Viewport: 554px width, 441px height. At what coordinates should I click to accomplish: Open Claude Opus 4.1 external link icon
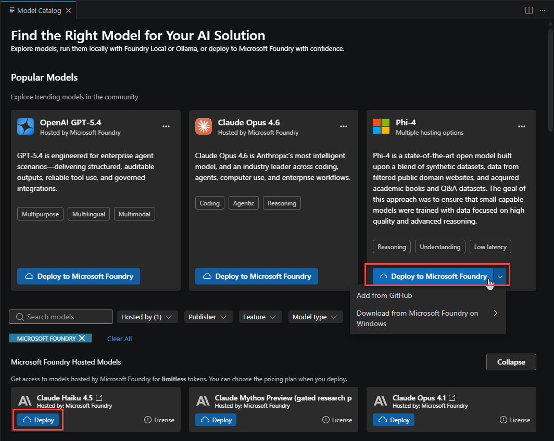[452, 398]
